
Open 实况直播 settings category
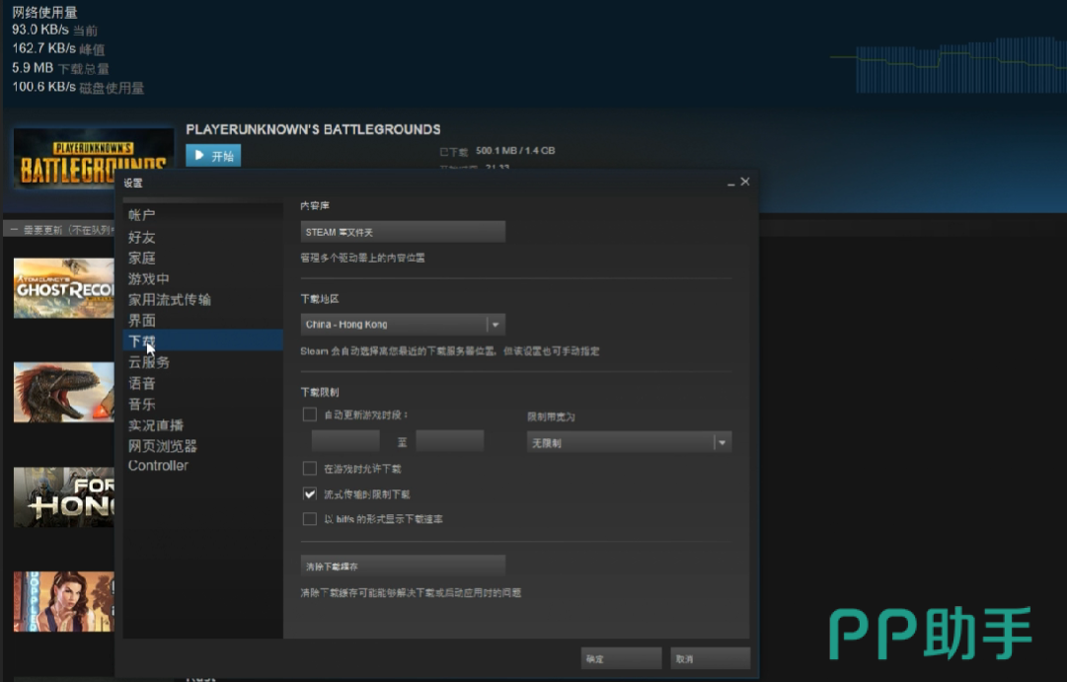click(x=156, y=425)
